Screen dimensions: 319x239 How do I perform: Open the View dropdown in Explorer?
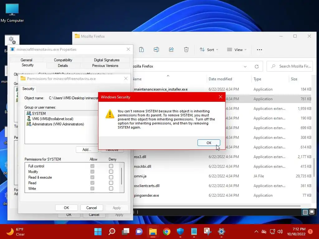pos(237,49)
